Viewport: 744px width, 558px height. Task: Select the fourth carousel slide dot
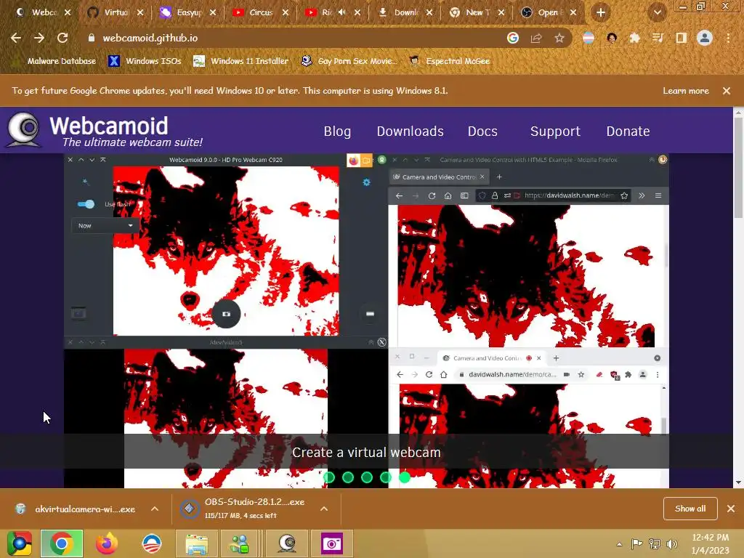pos(386,477)
